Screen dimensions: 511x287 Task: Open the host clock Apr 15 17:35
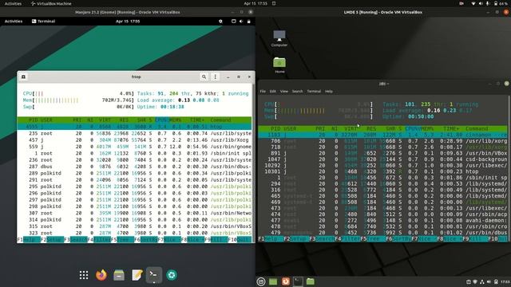[255, 3]
